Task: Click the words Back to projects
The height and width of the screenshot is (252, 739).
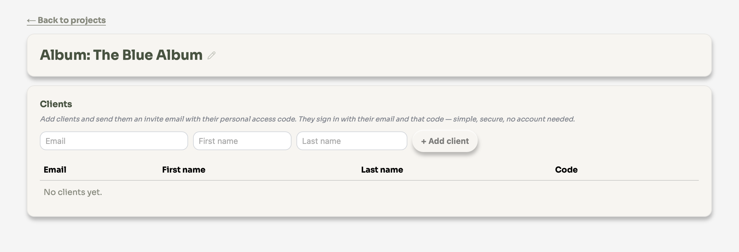Action: pos(72,20)
